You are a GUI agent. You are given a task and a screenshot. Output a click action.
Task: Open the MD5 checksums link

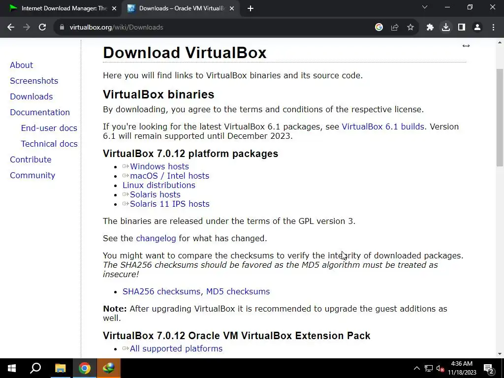(238, 291)
